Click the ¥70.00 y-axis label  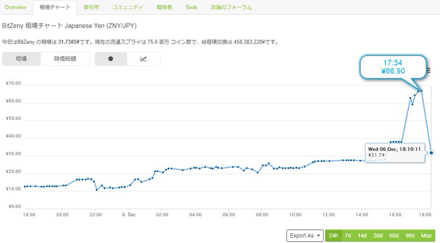click(x=14, y=83)
